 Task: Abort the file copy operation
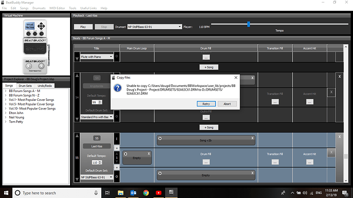[x=227, y=104]
